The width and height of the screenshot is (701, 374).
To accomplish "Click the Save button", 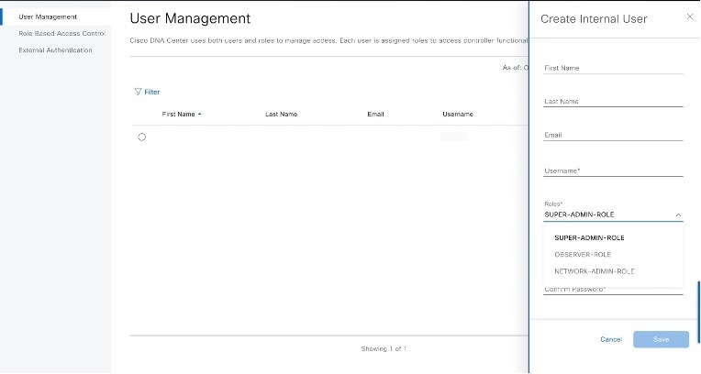I will click(661, 339).
